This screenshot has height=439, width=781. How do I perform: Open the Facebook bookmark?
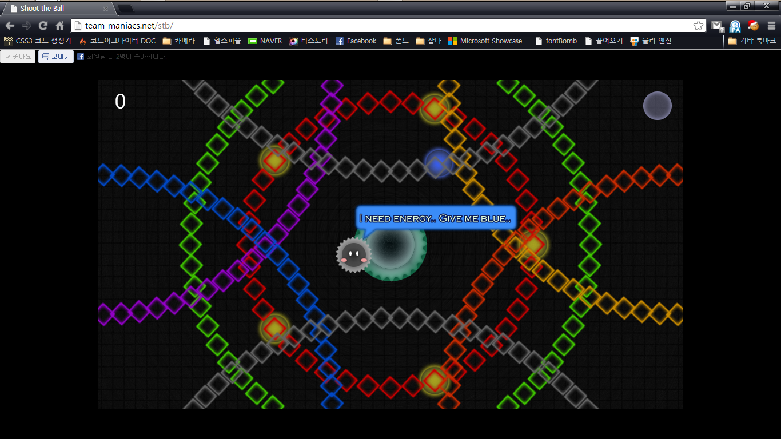tap(356, 41)
